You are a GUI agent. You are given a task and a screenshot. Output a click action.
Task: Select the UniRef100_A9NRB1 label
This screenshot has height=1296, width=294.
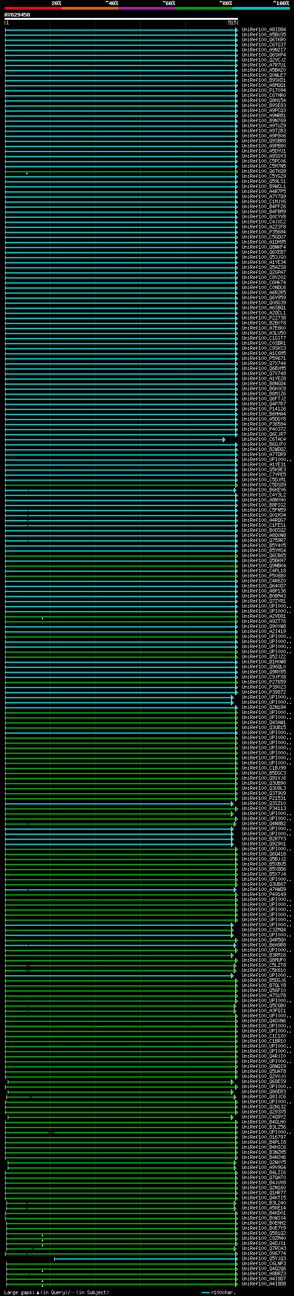(x=264, y=116)
